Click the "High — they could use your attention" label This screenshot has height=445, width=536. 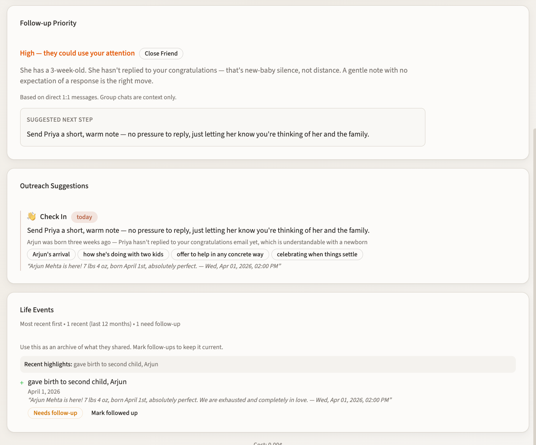click(x=77, y=53)
